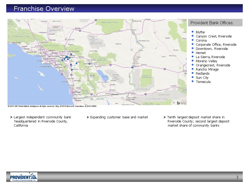
Task: Click the blue bullet next to Blythe
Action: click(x=192, y=32)
